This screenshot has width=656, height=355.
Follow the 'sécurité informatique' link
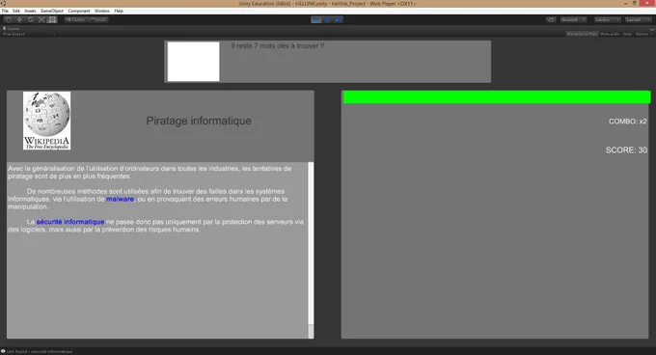[70, 222]
